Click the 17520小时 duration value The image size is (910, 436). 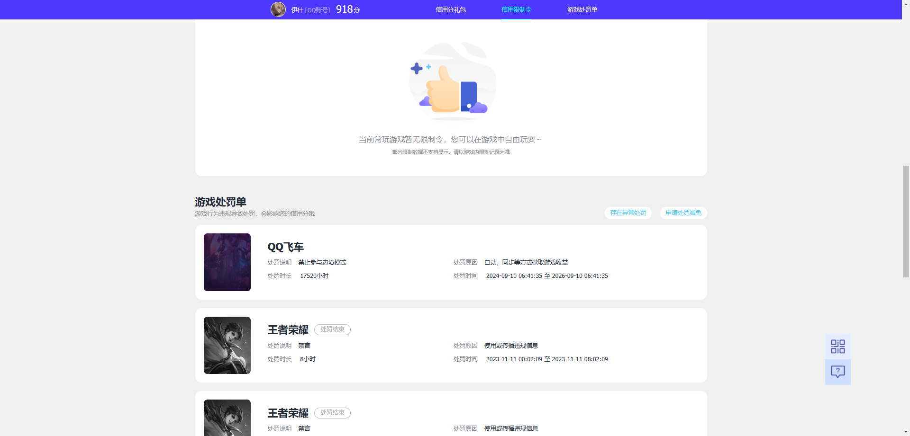coord(314,276)
